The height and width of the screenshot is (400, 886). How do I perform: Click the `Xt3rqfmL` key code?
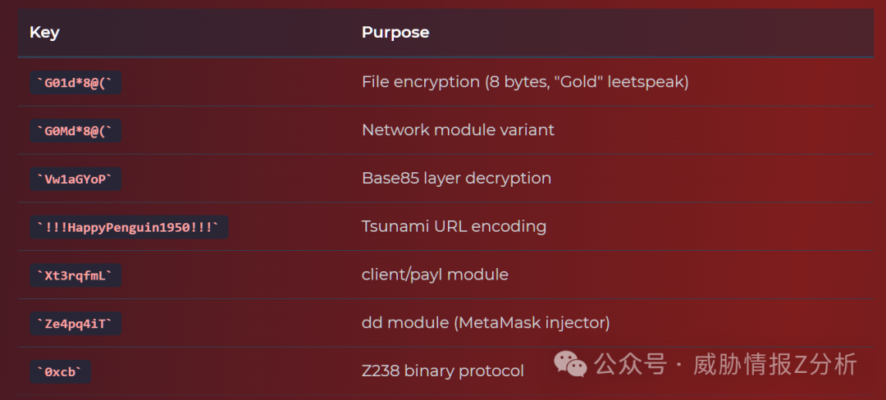click(x=75, y=275)
